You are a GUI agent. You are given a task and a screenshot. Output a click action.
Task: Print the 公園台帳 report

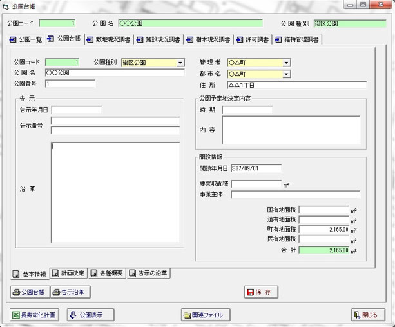(x=30, y=292)
